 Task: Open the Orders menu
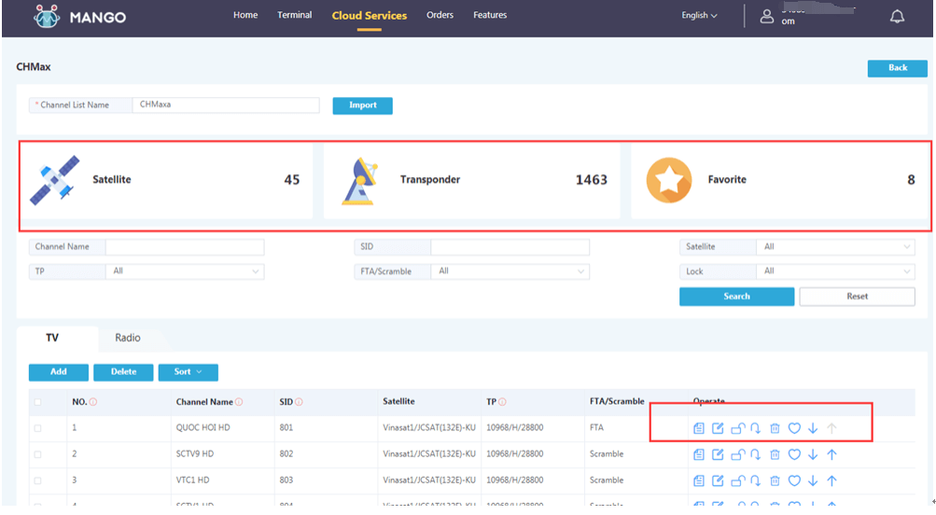point(440,15)
